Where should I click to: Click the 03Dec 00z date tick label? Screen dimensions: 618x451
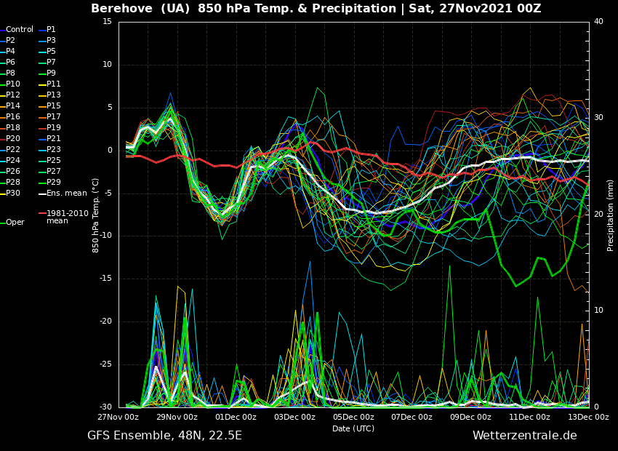pyautogui.click(x=294, y=418)
